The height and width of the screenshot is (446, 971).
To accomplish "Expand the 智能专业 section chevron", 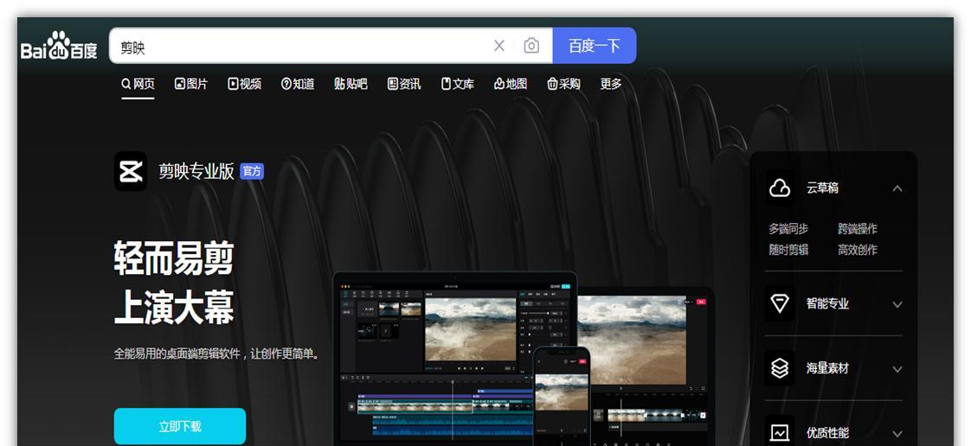I will coord(897,304).
